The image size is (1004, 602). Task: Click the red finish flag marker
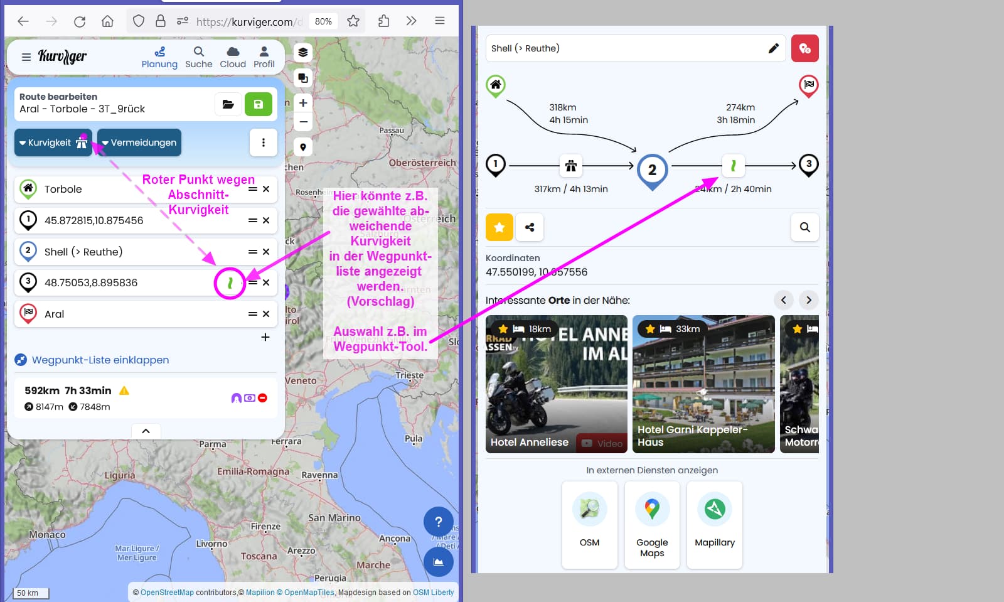pyautogui.click(x=809, y=85)
